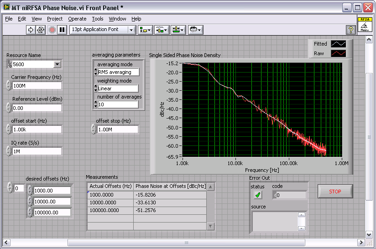Click the window vertical scroll down arrow

coord(369,234)
